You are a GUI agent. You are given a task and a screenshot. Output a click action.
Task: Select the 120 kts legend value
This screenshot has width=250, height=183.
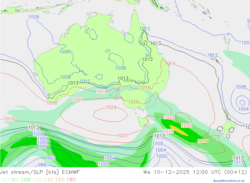coord(37,180)
